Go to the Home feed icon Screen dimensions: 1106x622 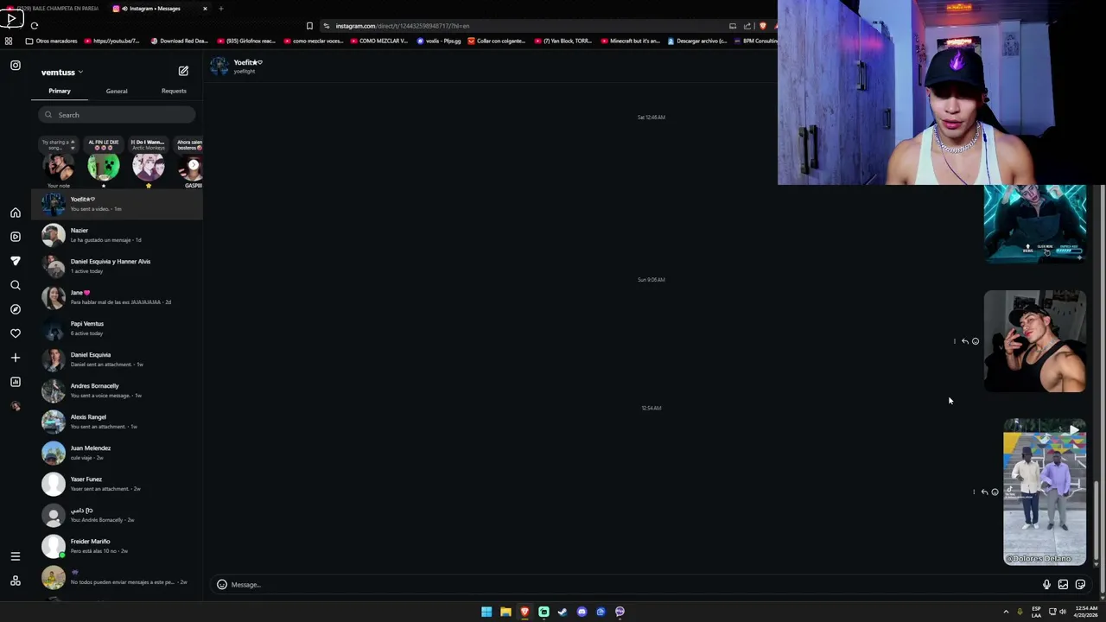(x=16, y=213)
